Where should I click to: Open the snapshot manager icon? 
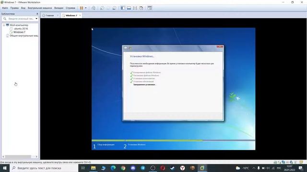(x=114, y=8)
